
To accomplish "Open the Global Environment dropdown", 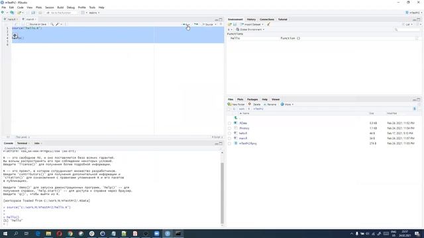I will point(250,29).
